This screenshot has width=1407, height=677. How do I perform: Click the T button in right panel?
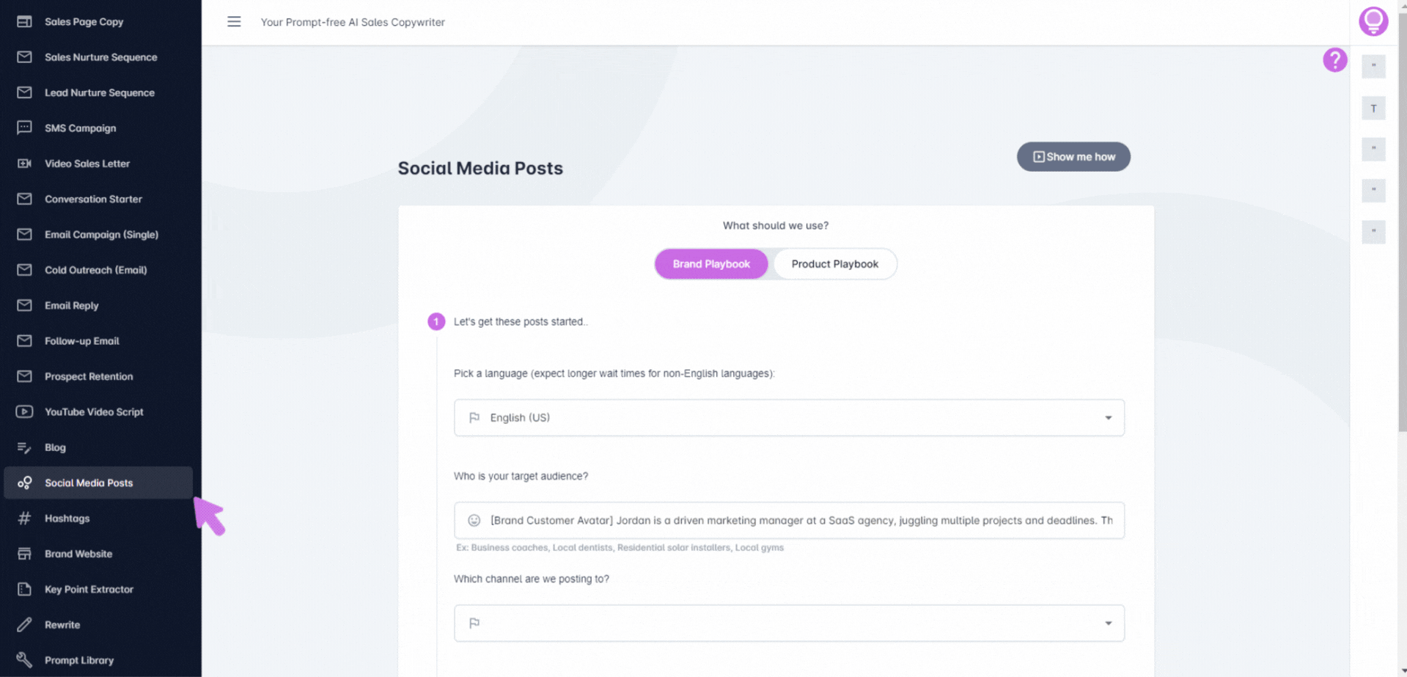[1373, 109]
